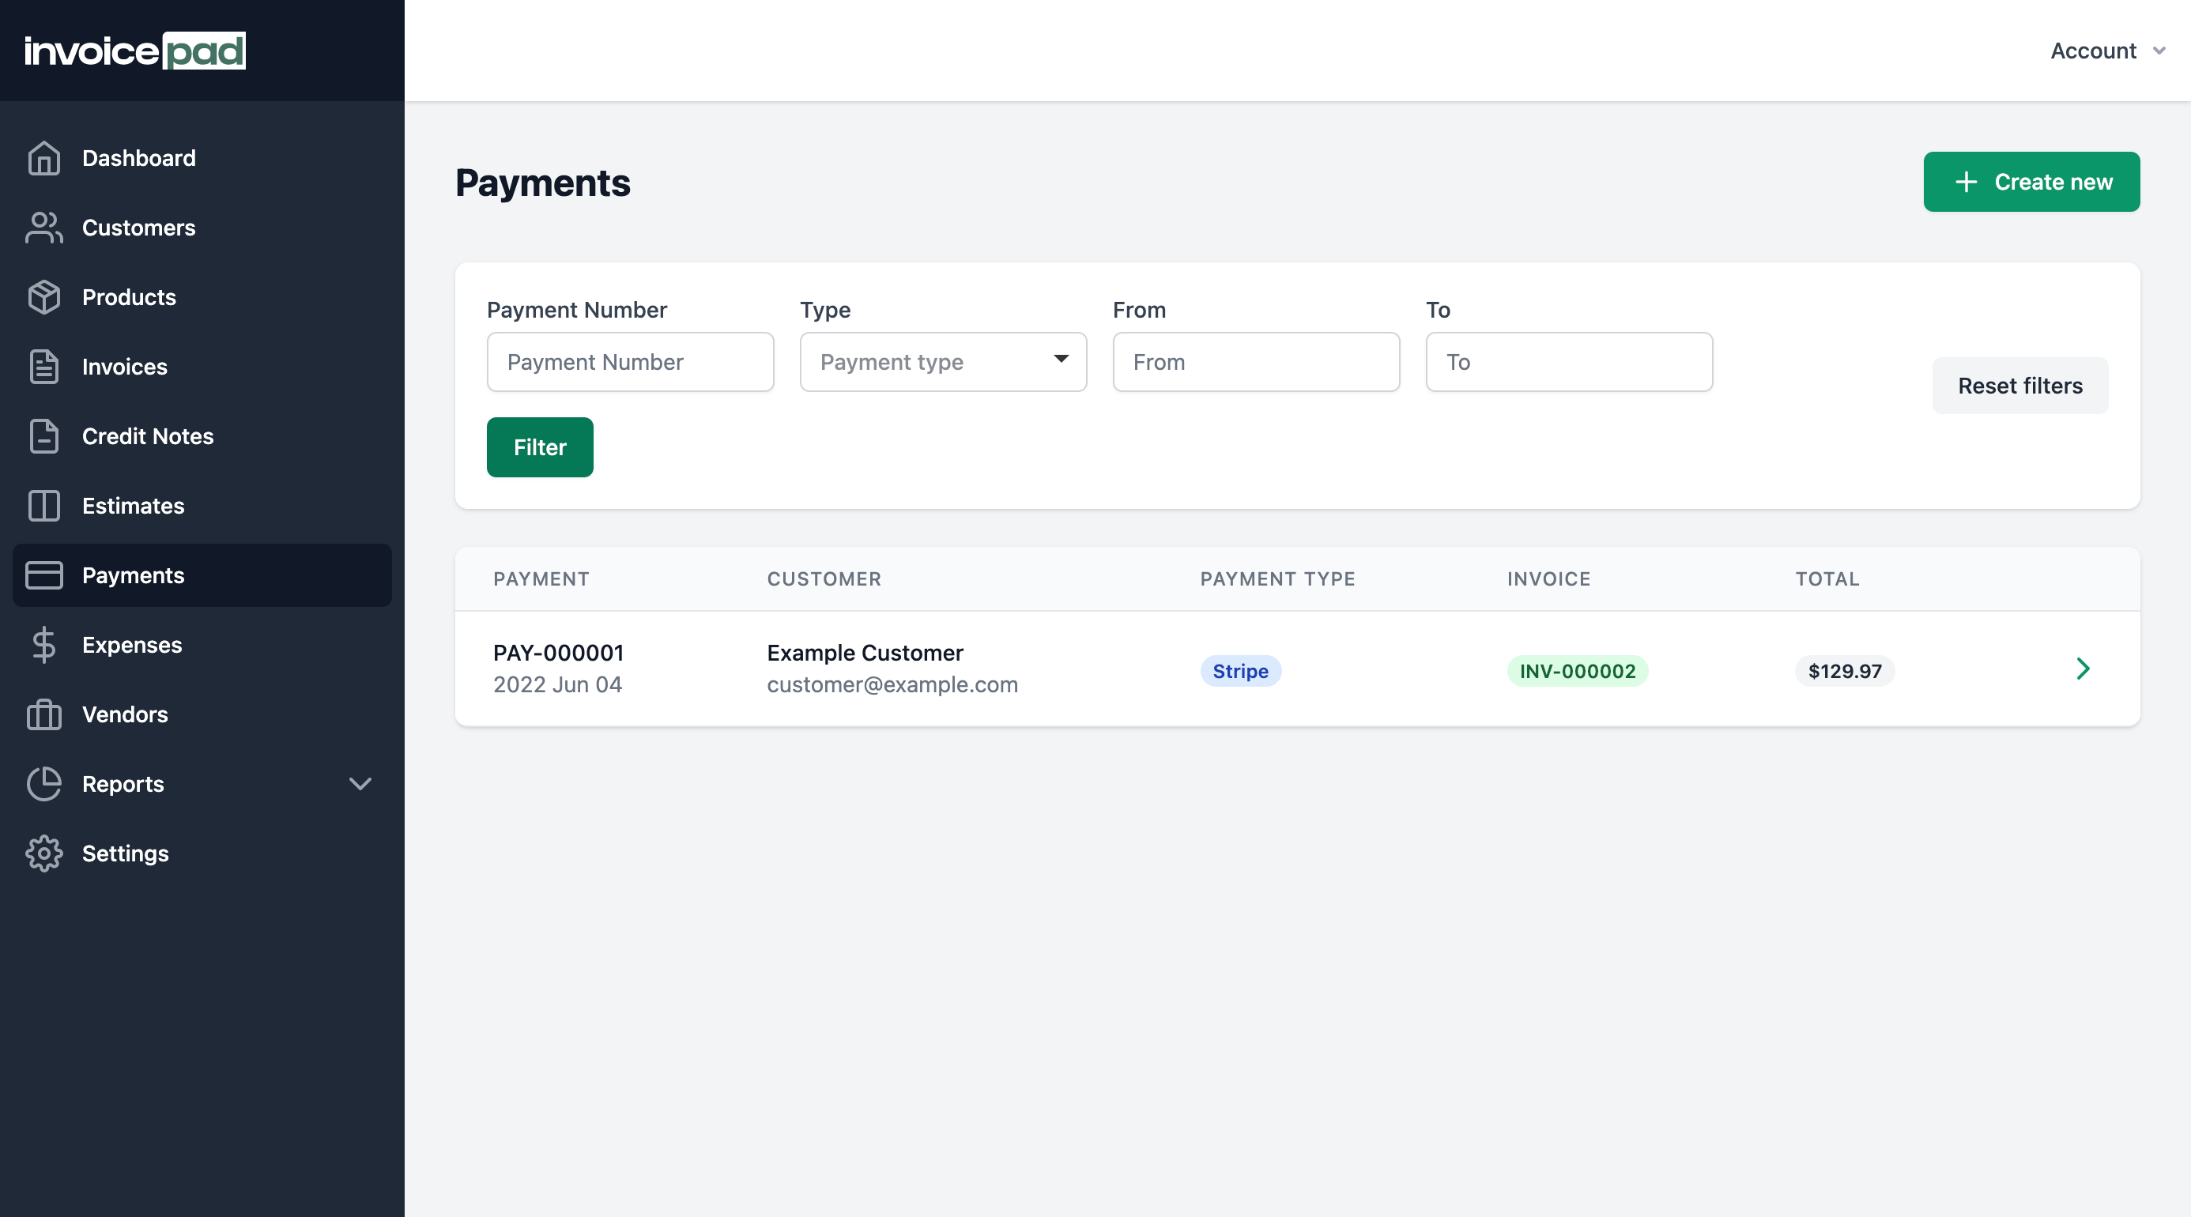Click the Payments credit card icon
2191x1217 pixels.
(x=44, y=576)
